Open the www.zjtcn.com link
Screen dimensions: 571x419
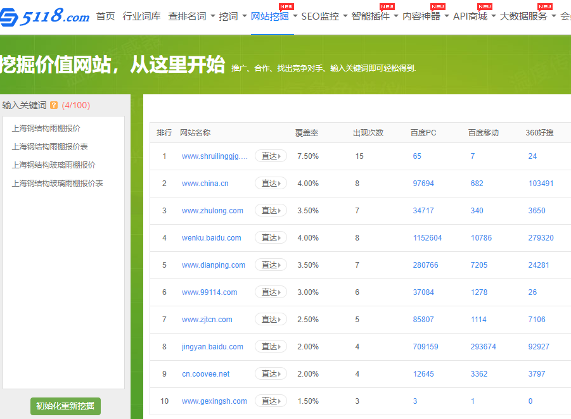(x=207, y=320)
